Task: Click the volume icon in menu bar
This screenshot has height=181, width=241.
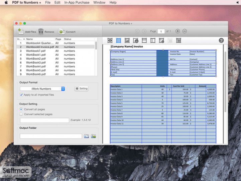Action: pos(238,2)
